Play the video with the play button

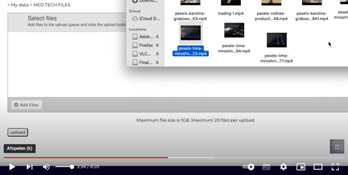click(12, 167)
